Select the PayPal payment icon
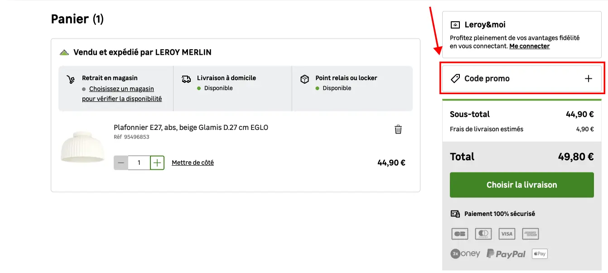The height and width of the screenshot is (273, 608). tap(506, 254)
